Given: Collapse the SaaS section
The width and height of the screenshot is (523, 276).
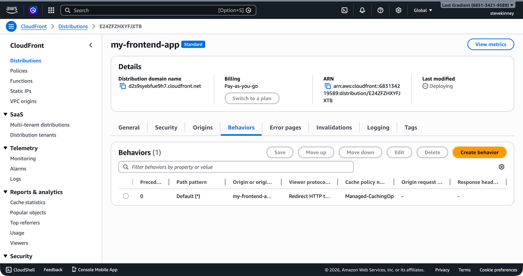Looking at the screenshot, I should [x=6, y=114].
